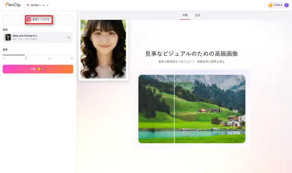Image resolution: width=292 pixels, height=173 pixels.
Task: Click the large woman portrait preview image
Action: 103,49
